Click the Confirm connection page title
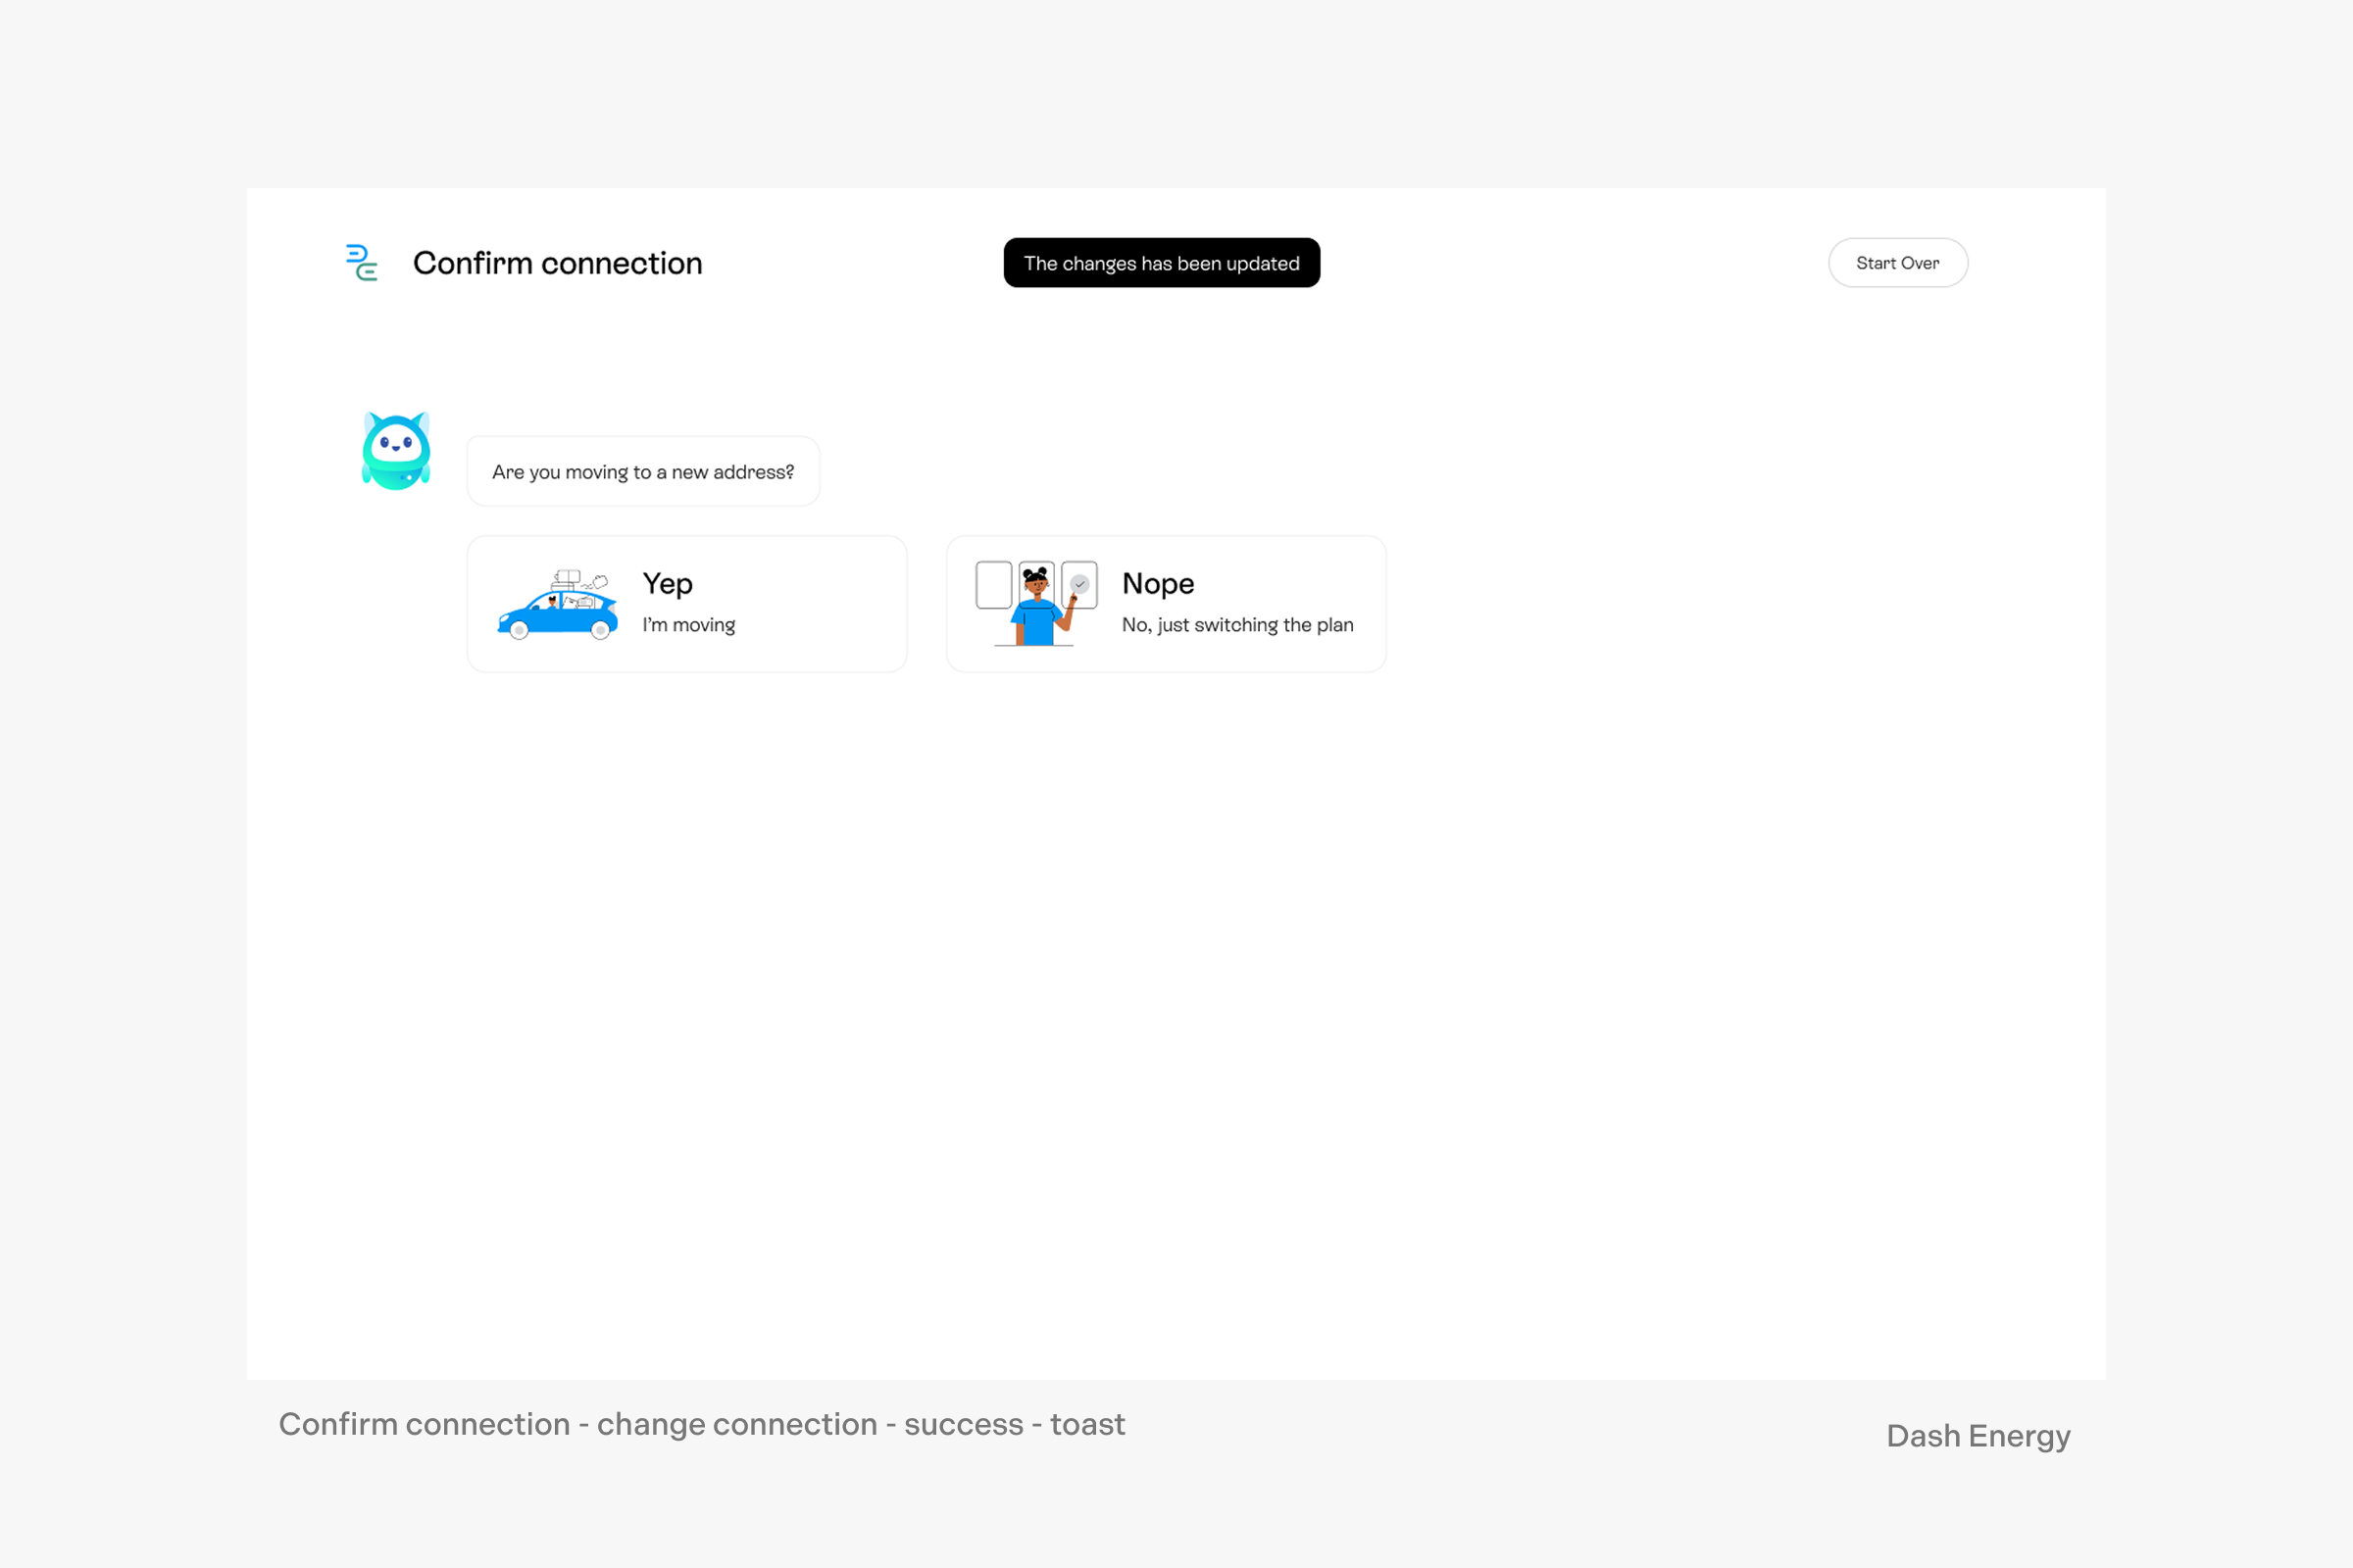 (x=557, y=263)
